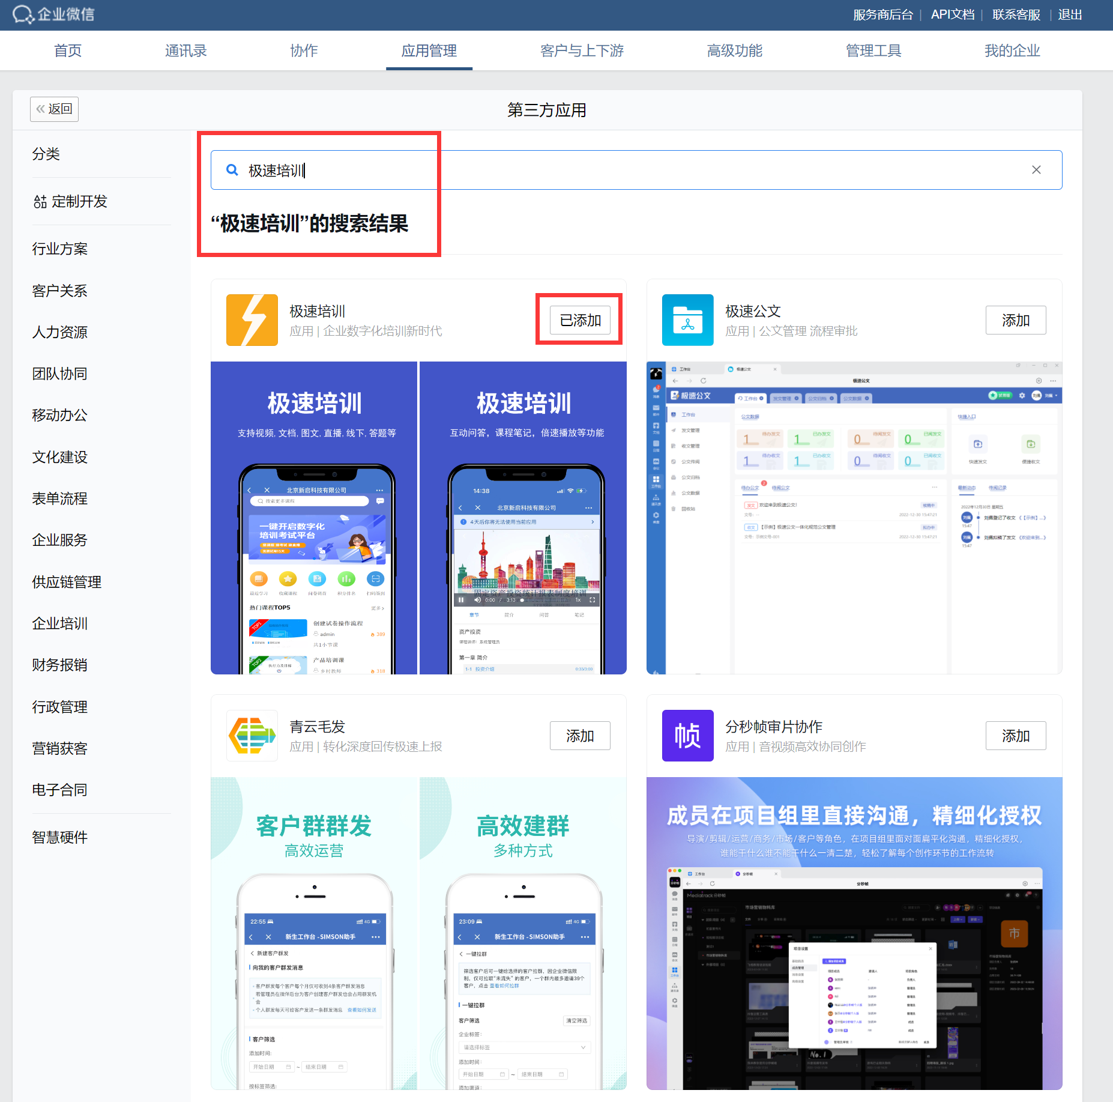
Task: Open the 青云毛发 app title
Action: coord(318,727)
